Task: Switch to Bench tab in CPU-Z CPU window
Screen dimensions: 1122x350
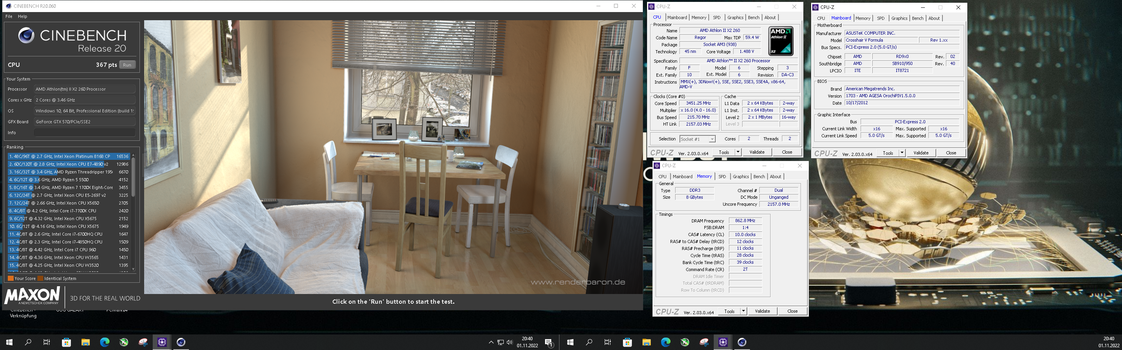Action: tap(753, 17)
